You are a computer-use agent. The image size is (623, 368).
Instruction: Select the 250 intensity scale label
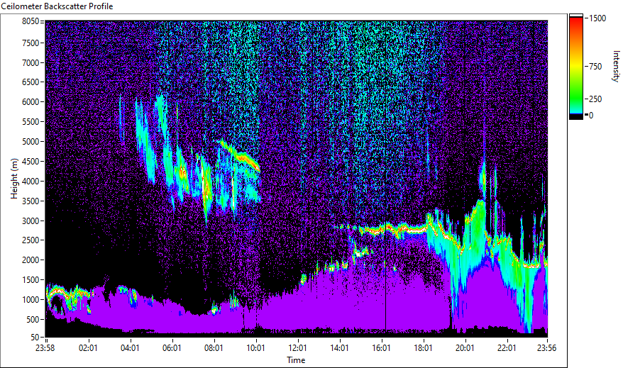[x=595, y=99]
